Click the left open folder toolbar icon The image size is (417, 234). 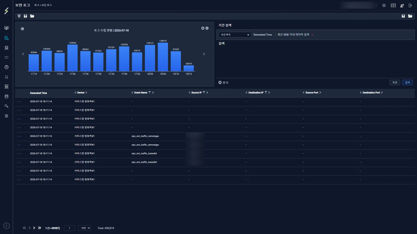(32, 16)
